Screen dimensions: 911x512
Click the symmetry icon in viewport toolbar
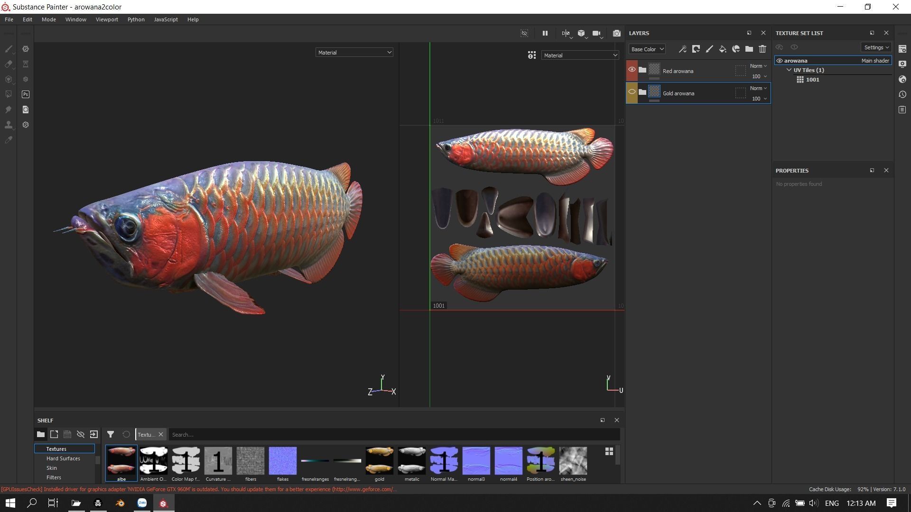coord(566,33)
